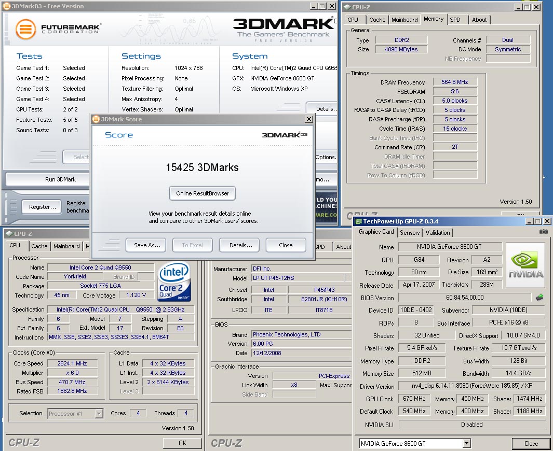Click the NVIDIA logo in GPU-Z
The height and width of the screenshot is (451, 553).
(x=525, y=265)
